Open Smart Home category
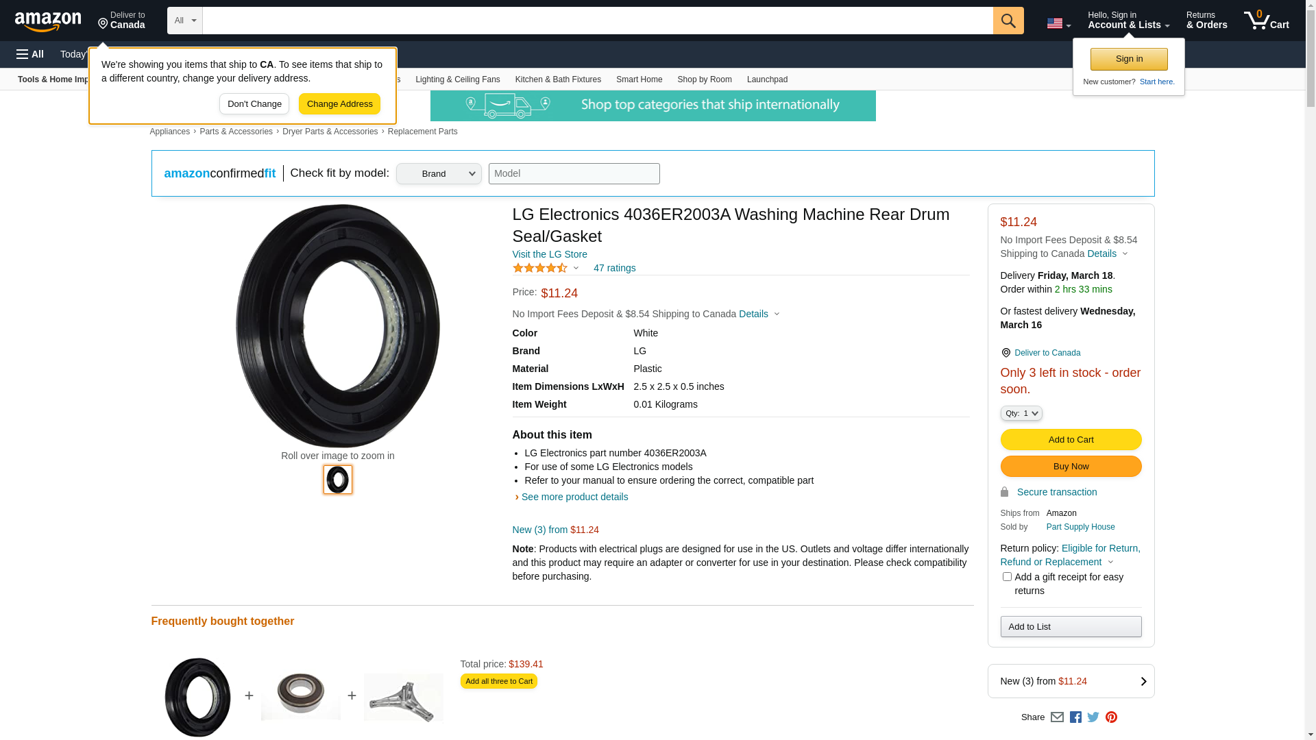 639,79
